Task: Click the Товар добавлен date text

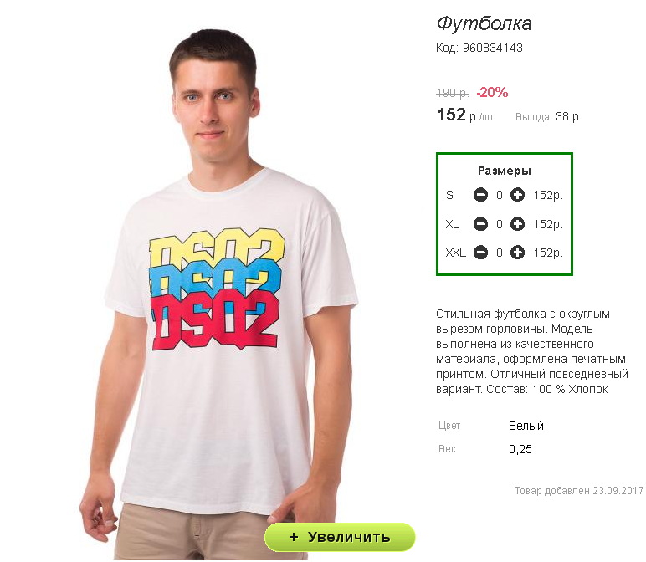Action: click(x=579, y=491)
